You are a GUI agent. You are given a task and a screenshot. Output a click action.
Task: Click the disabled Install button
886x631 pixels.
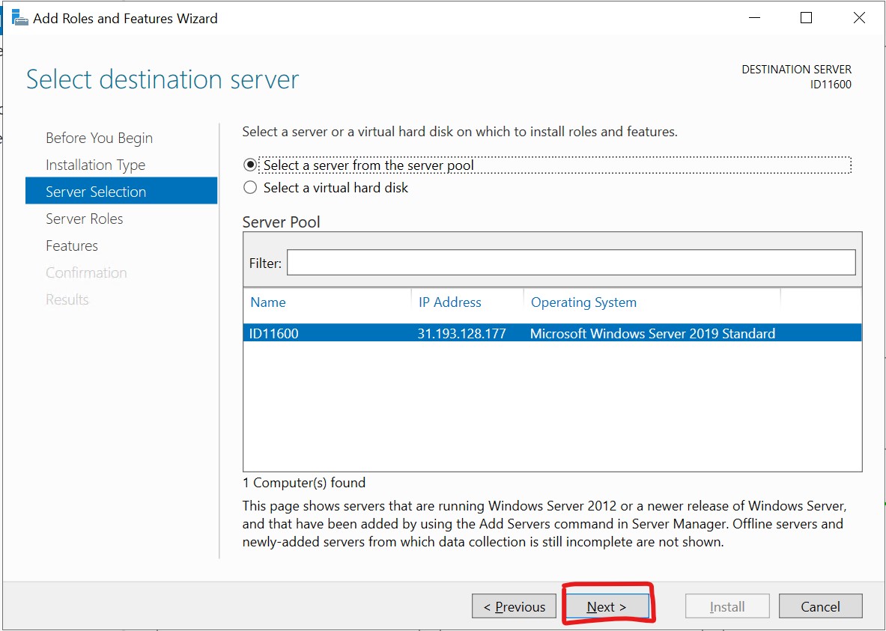click(x=726, y=606)
